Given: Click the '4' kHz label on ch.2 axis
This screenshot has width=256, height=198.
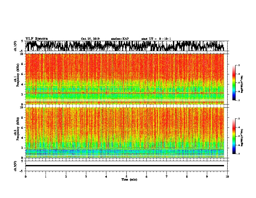Looking at the screenshot, I should click(x=22, y=138).
